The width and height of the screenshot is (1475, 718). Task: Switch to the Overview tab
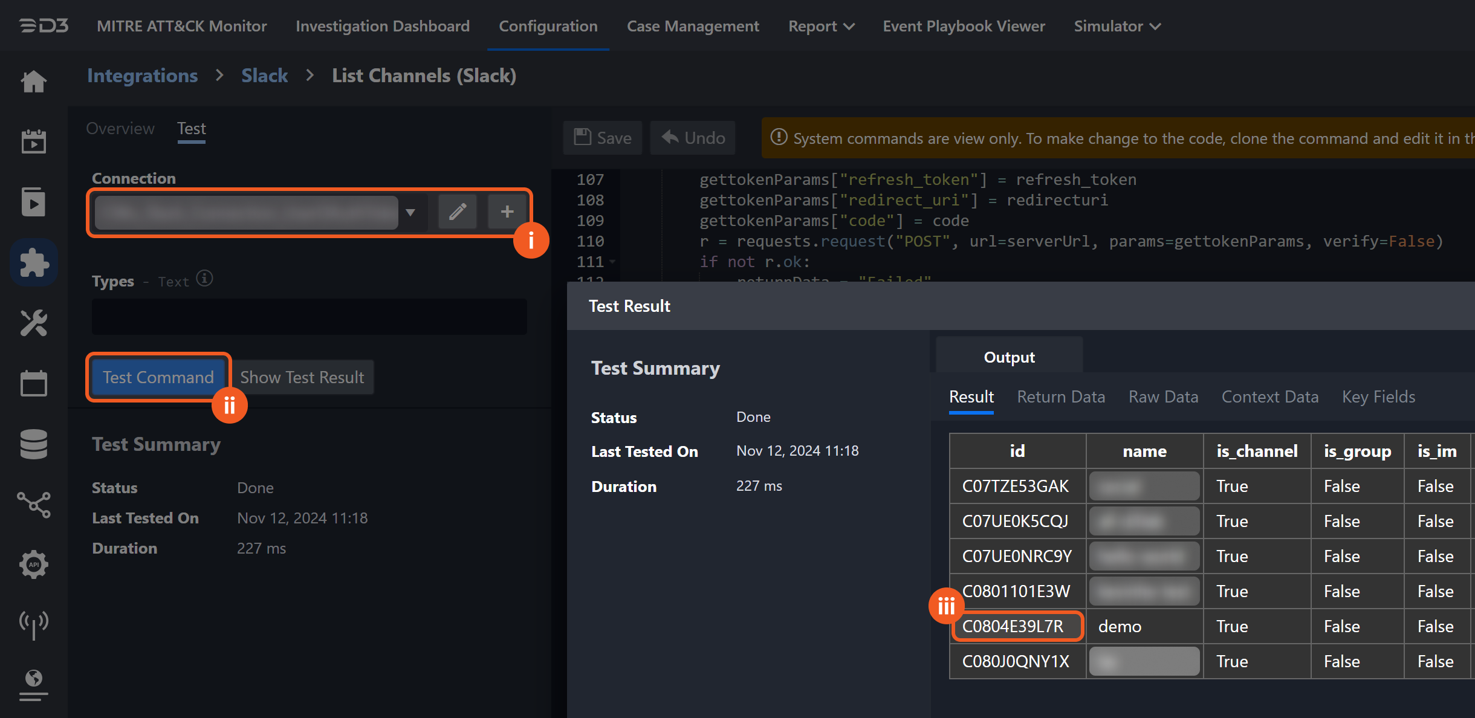(x=120, y=128)
